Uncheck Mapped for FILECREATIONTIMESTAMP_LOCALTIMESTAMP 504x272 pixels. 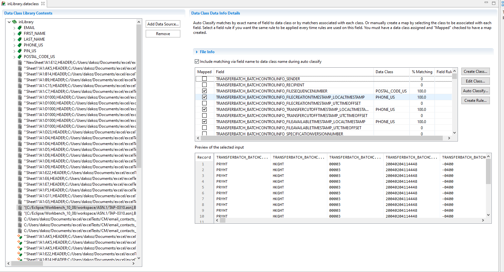tap(204, 97)
